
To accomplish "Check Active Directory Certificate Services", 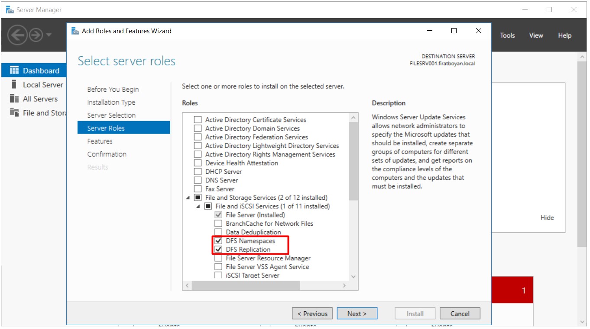I will [x=198, y=120].
